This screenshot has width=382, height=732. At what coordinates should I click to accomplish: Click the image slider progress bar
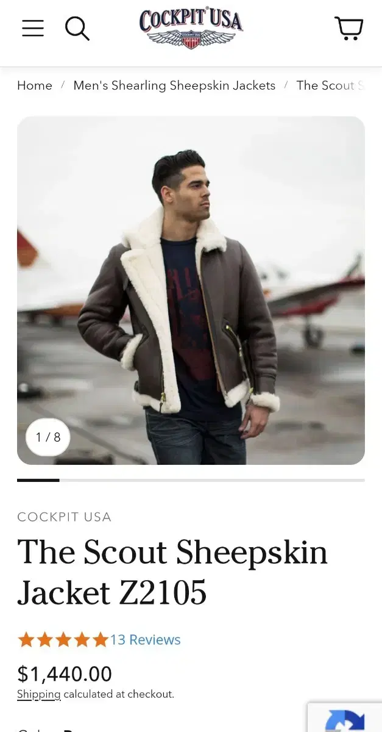[x=191, y=480]
